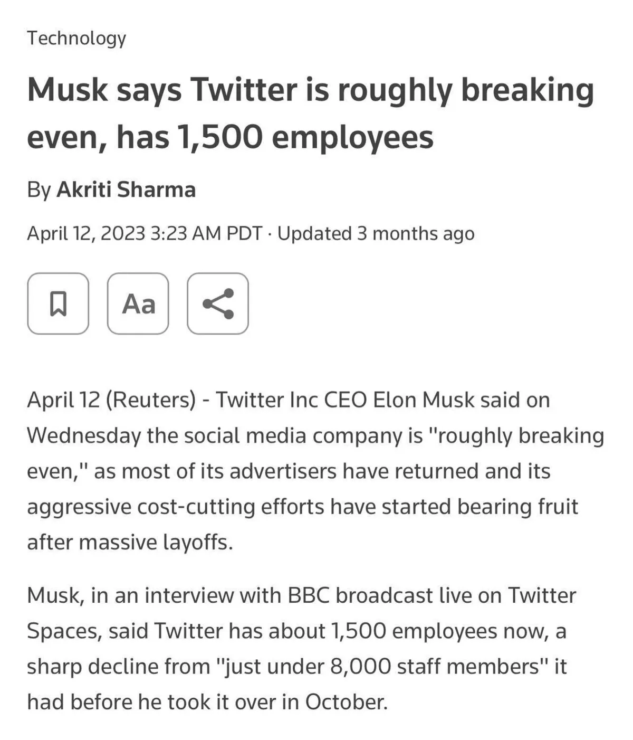Click the word "October" at the article end
The height and width of the screenshot is (740, 633).
point(346,702)
